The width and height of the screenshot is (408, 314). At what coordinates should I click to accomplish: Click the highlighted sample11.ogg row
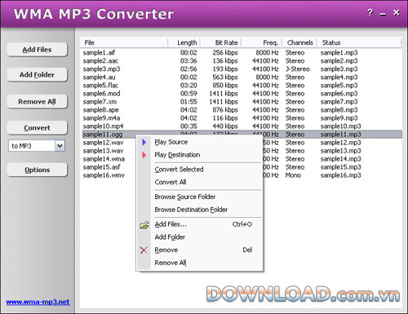point(242,135)
